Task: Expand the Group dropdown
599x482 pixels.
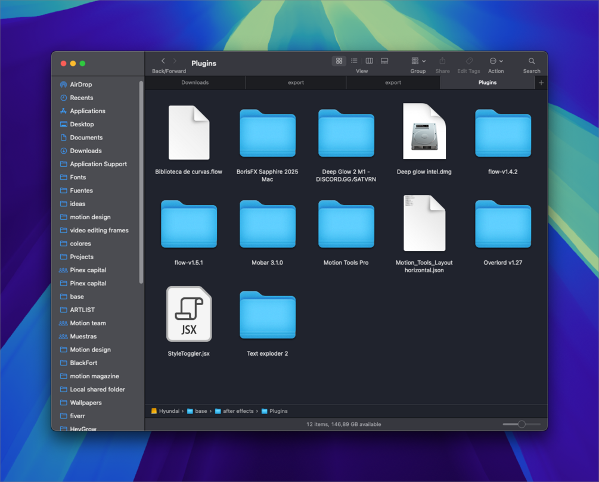Action: pos(418,61)
